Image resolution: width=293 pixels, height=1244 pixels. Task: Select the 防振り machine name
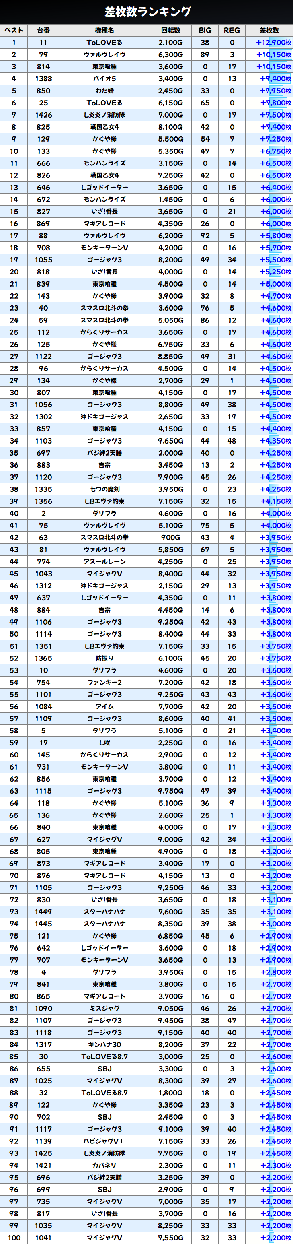click(104, 658)
